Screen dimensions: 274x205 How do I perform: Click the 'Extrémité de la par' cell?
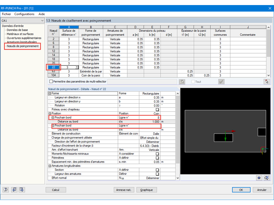[91, 72]
